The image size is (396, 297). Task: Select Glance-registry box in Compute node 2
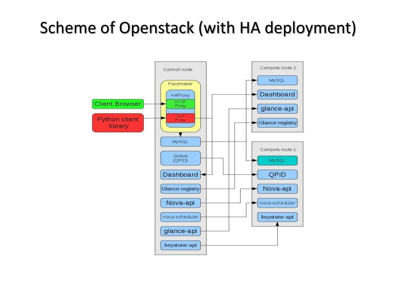point(277,123)
